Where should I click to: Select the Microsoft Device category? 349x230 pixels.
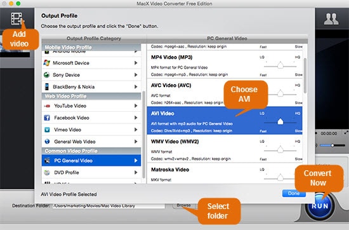91,63
